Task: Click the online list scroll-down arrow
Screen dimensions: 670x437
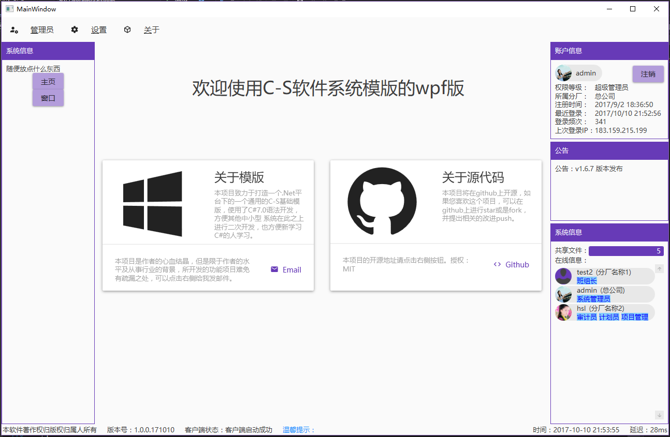Action: (x=659, y=415)
